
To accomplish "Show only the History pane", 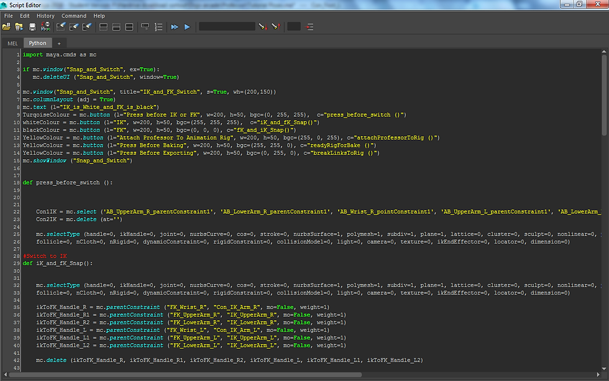I will [103, 27].
